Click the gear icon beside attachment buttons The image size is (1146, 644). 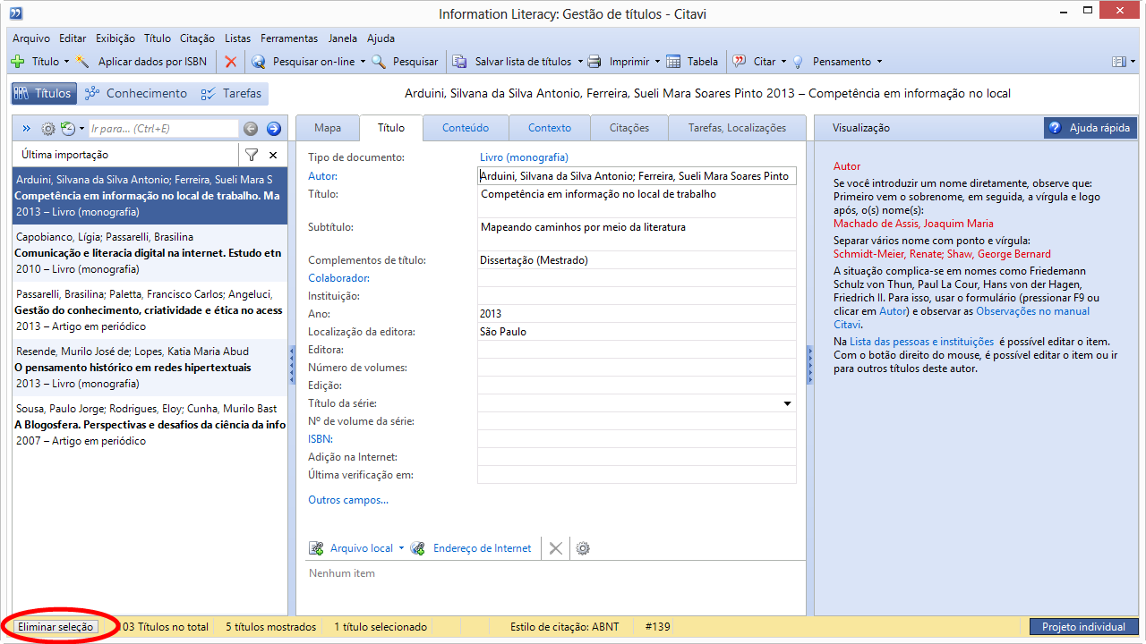583,548
